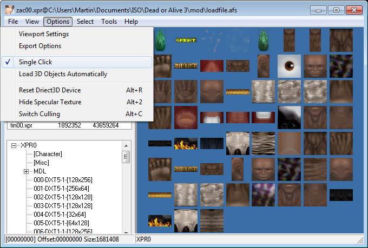The image size is (368, 248).
Task: Toggle Hide Specular Texture
Action: point(77,102)
